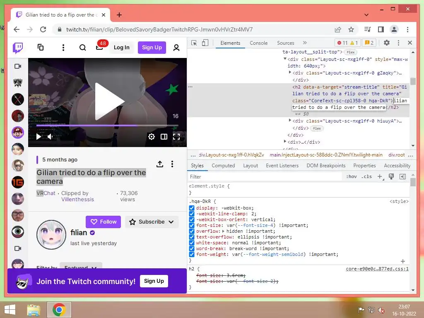Click the video progress seek bar

(x=107, y=125)
